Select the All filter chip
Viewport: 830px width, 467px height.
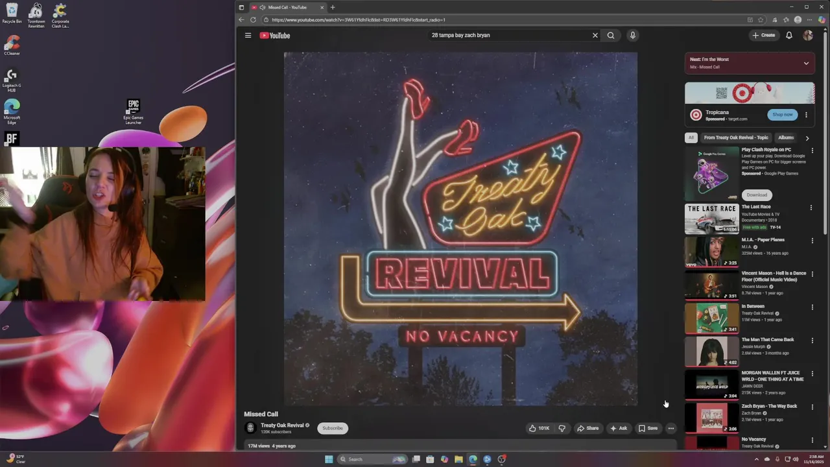(691, 138)
